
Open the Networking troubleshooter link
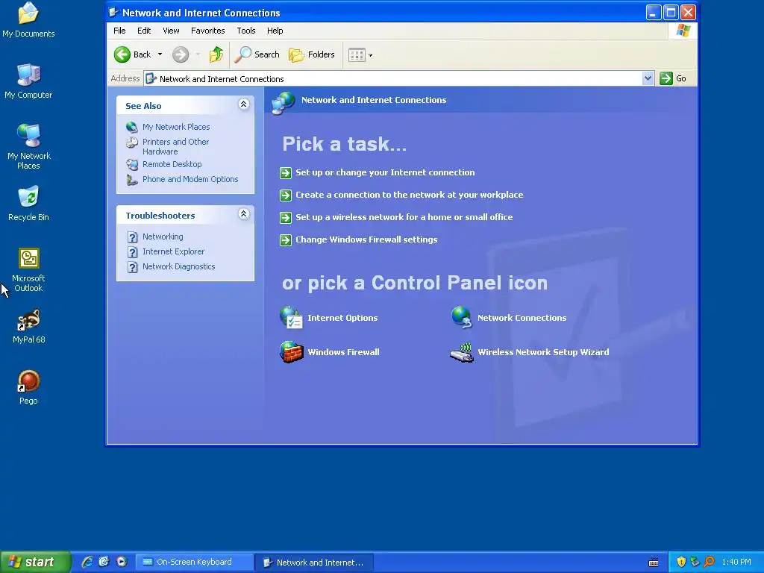[x=163, y=237]
